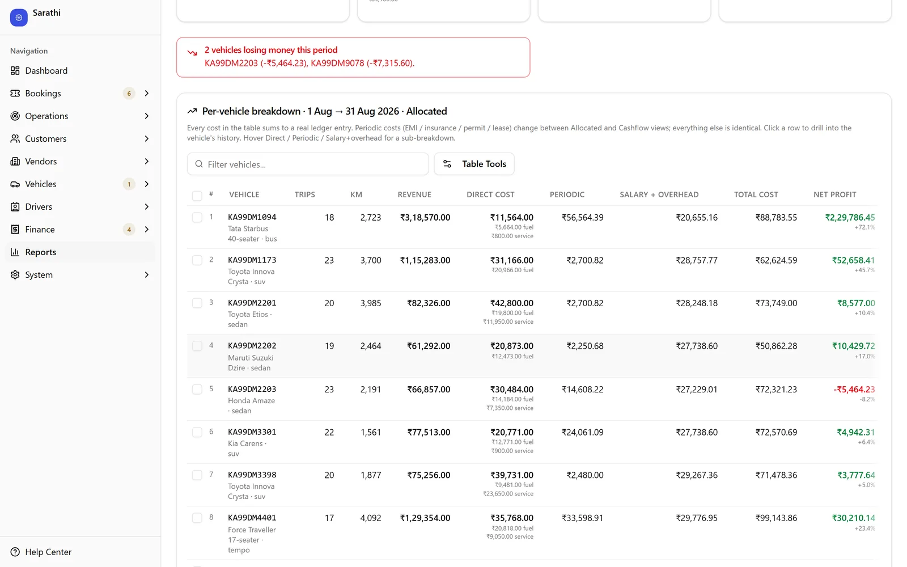Click the Reports bar chart icon
This screenshot has width=907, height=567.
point(15,252)
